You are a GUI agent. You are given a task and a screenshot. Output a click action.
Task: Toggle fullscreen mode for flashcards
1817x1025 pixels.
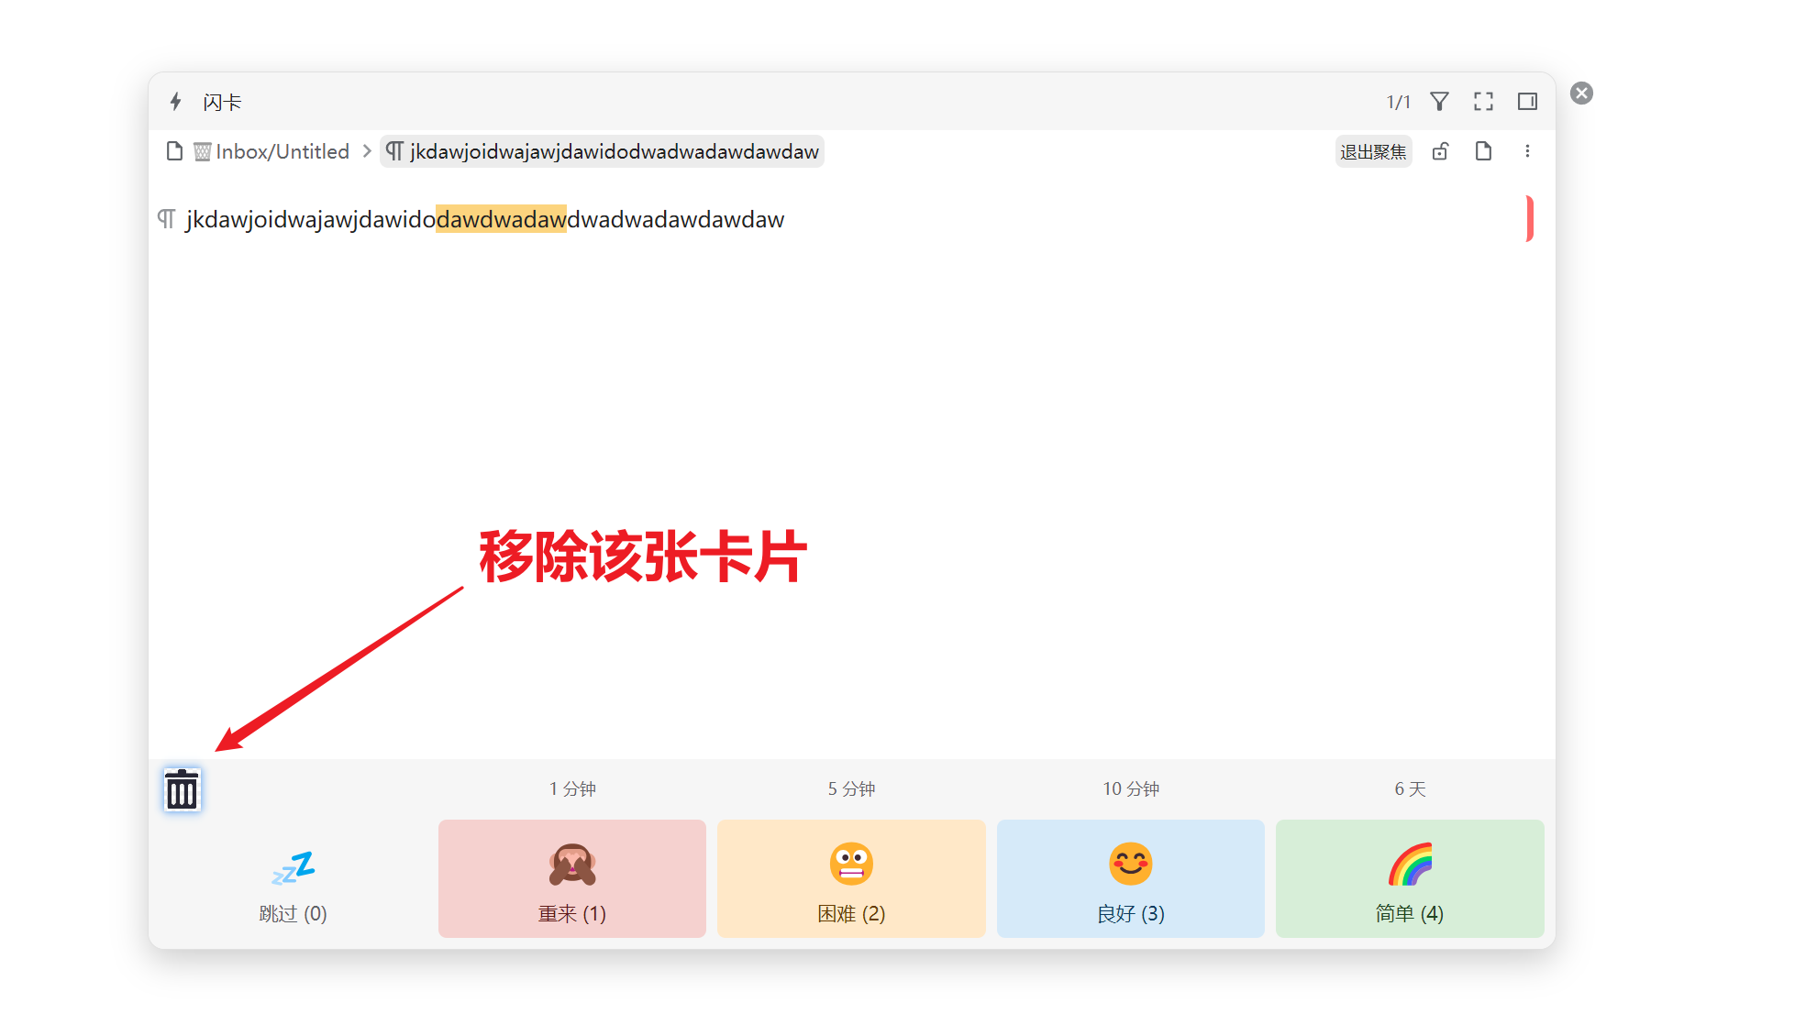(x=1483, y=102)
